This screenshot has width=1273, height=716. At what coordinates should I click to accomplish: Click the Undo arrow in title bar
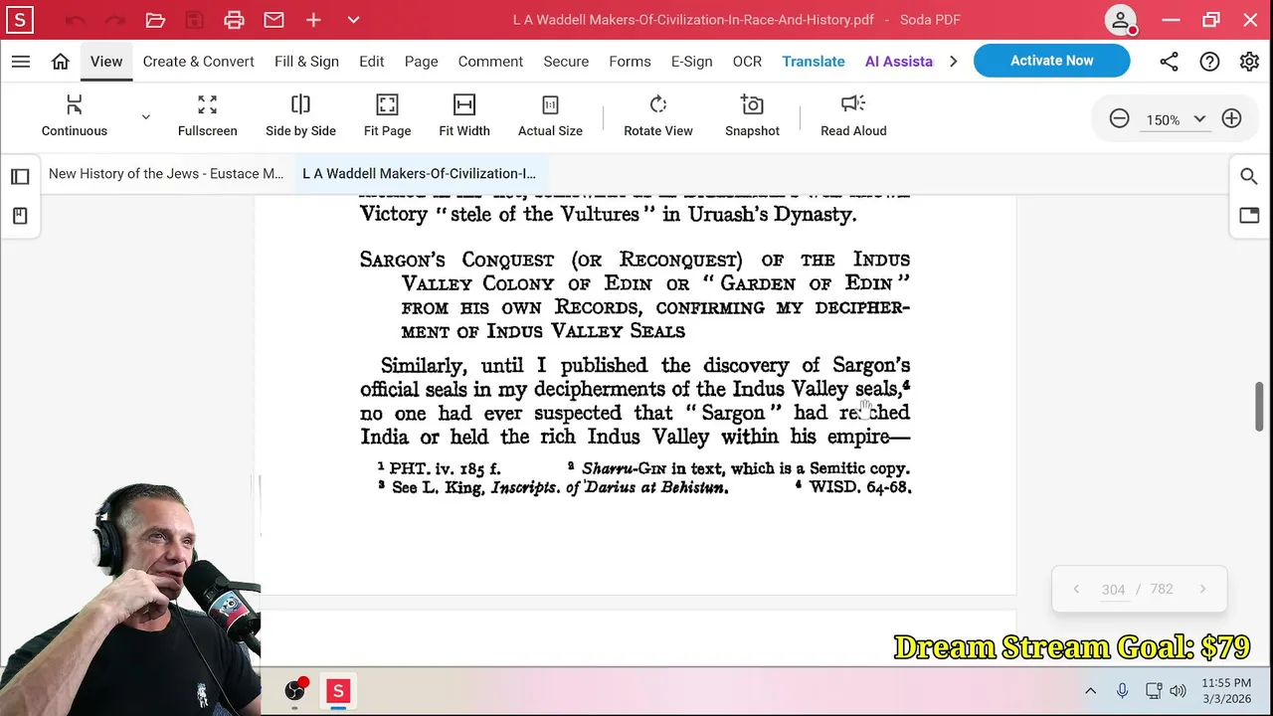point(76,20)
